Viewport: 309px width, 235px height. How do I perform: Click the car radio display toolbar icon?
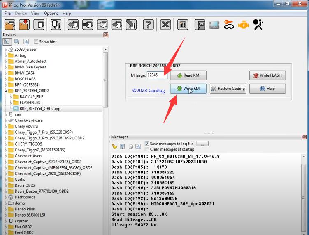pyautogui.click(x=214, y=25)
